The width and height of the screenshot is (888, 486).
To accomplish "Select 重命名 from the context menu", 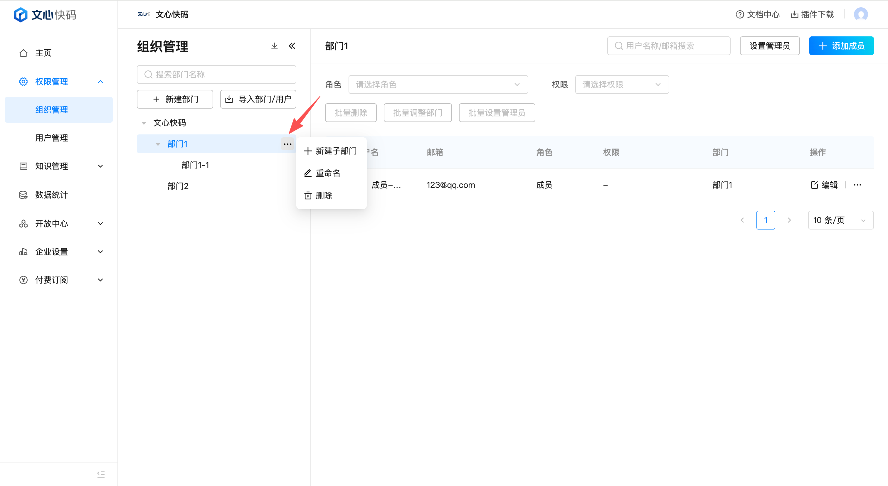I will tap(327, 173).
